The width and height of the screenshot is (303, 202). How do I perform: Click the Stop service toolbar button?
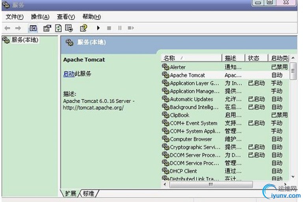[x=109, y=28]
